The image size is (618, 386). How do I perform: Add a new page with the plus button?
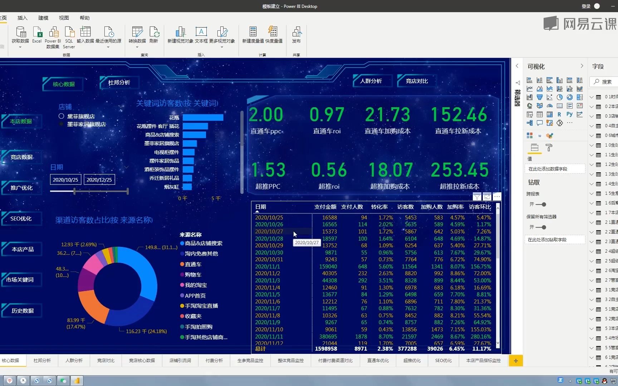[516, 361]
